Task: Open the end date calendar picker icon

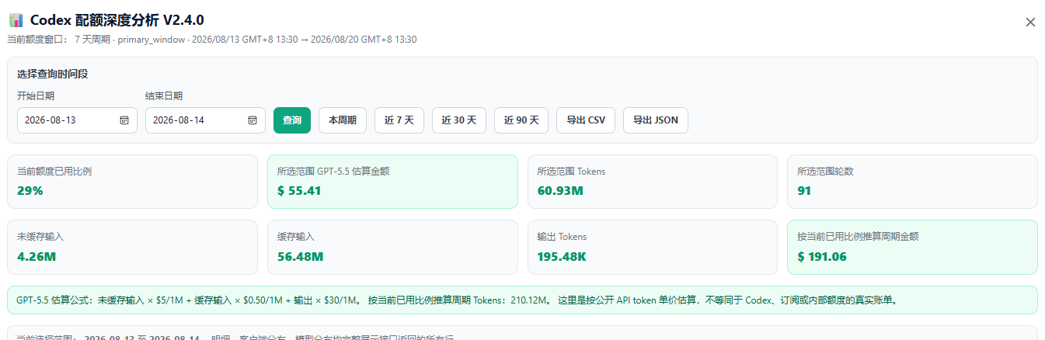Action: (x=253, y=120)
